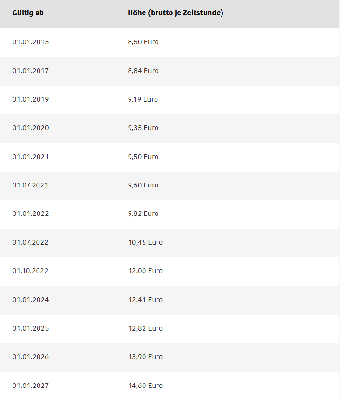Click the 12,00 Euro cell

point(145,271)
